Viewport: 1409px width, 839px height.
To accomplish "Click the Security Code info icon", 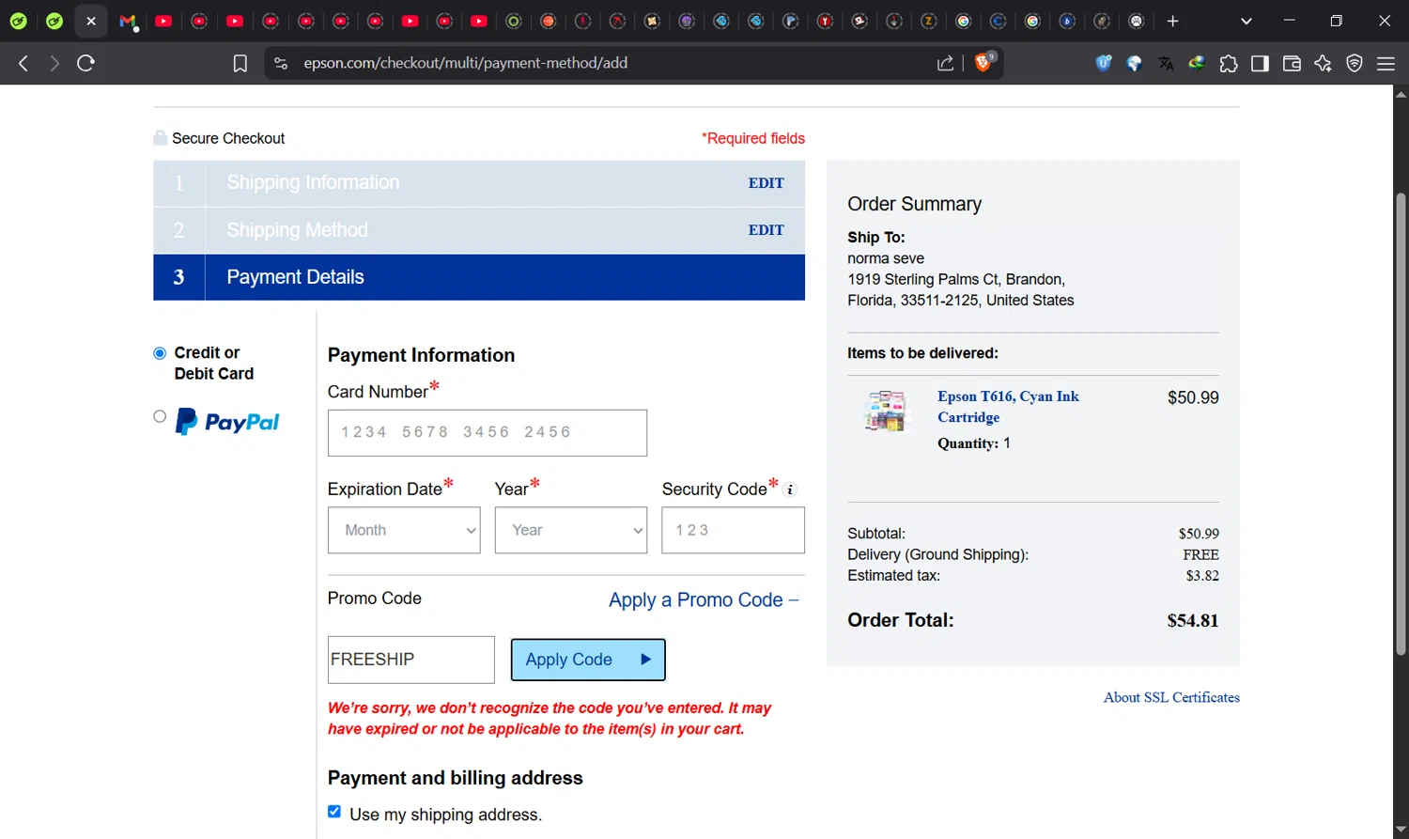I will (x=790, y=489).
